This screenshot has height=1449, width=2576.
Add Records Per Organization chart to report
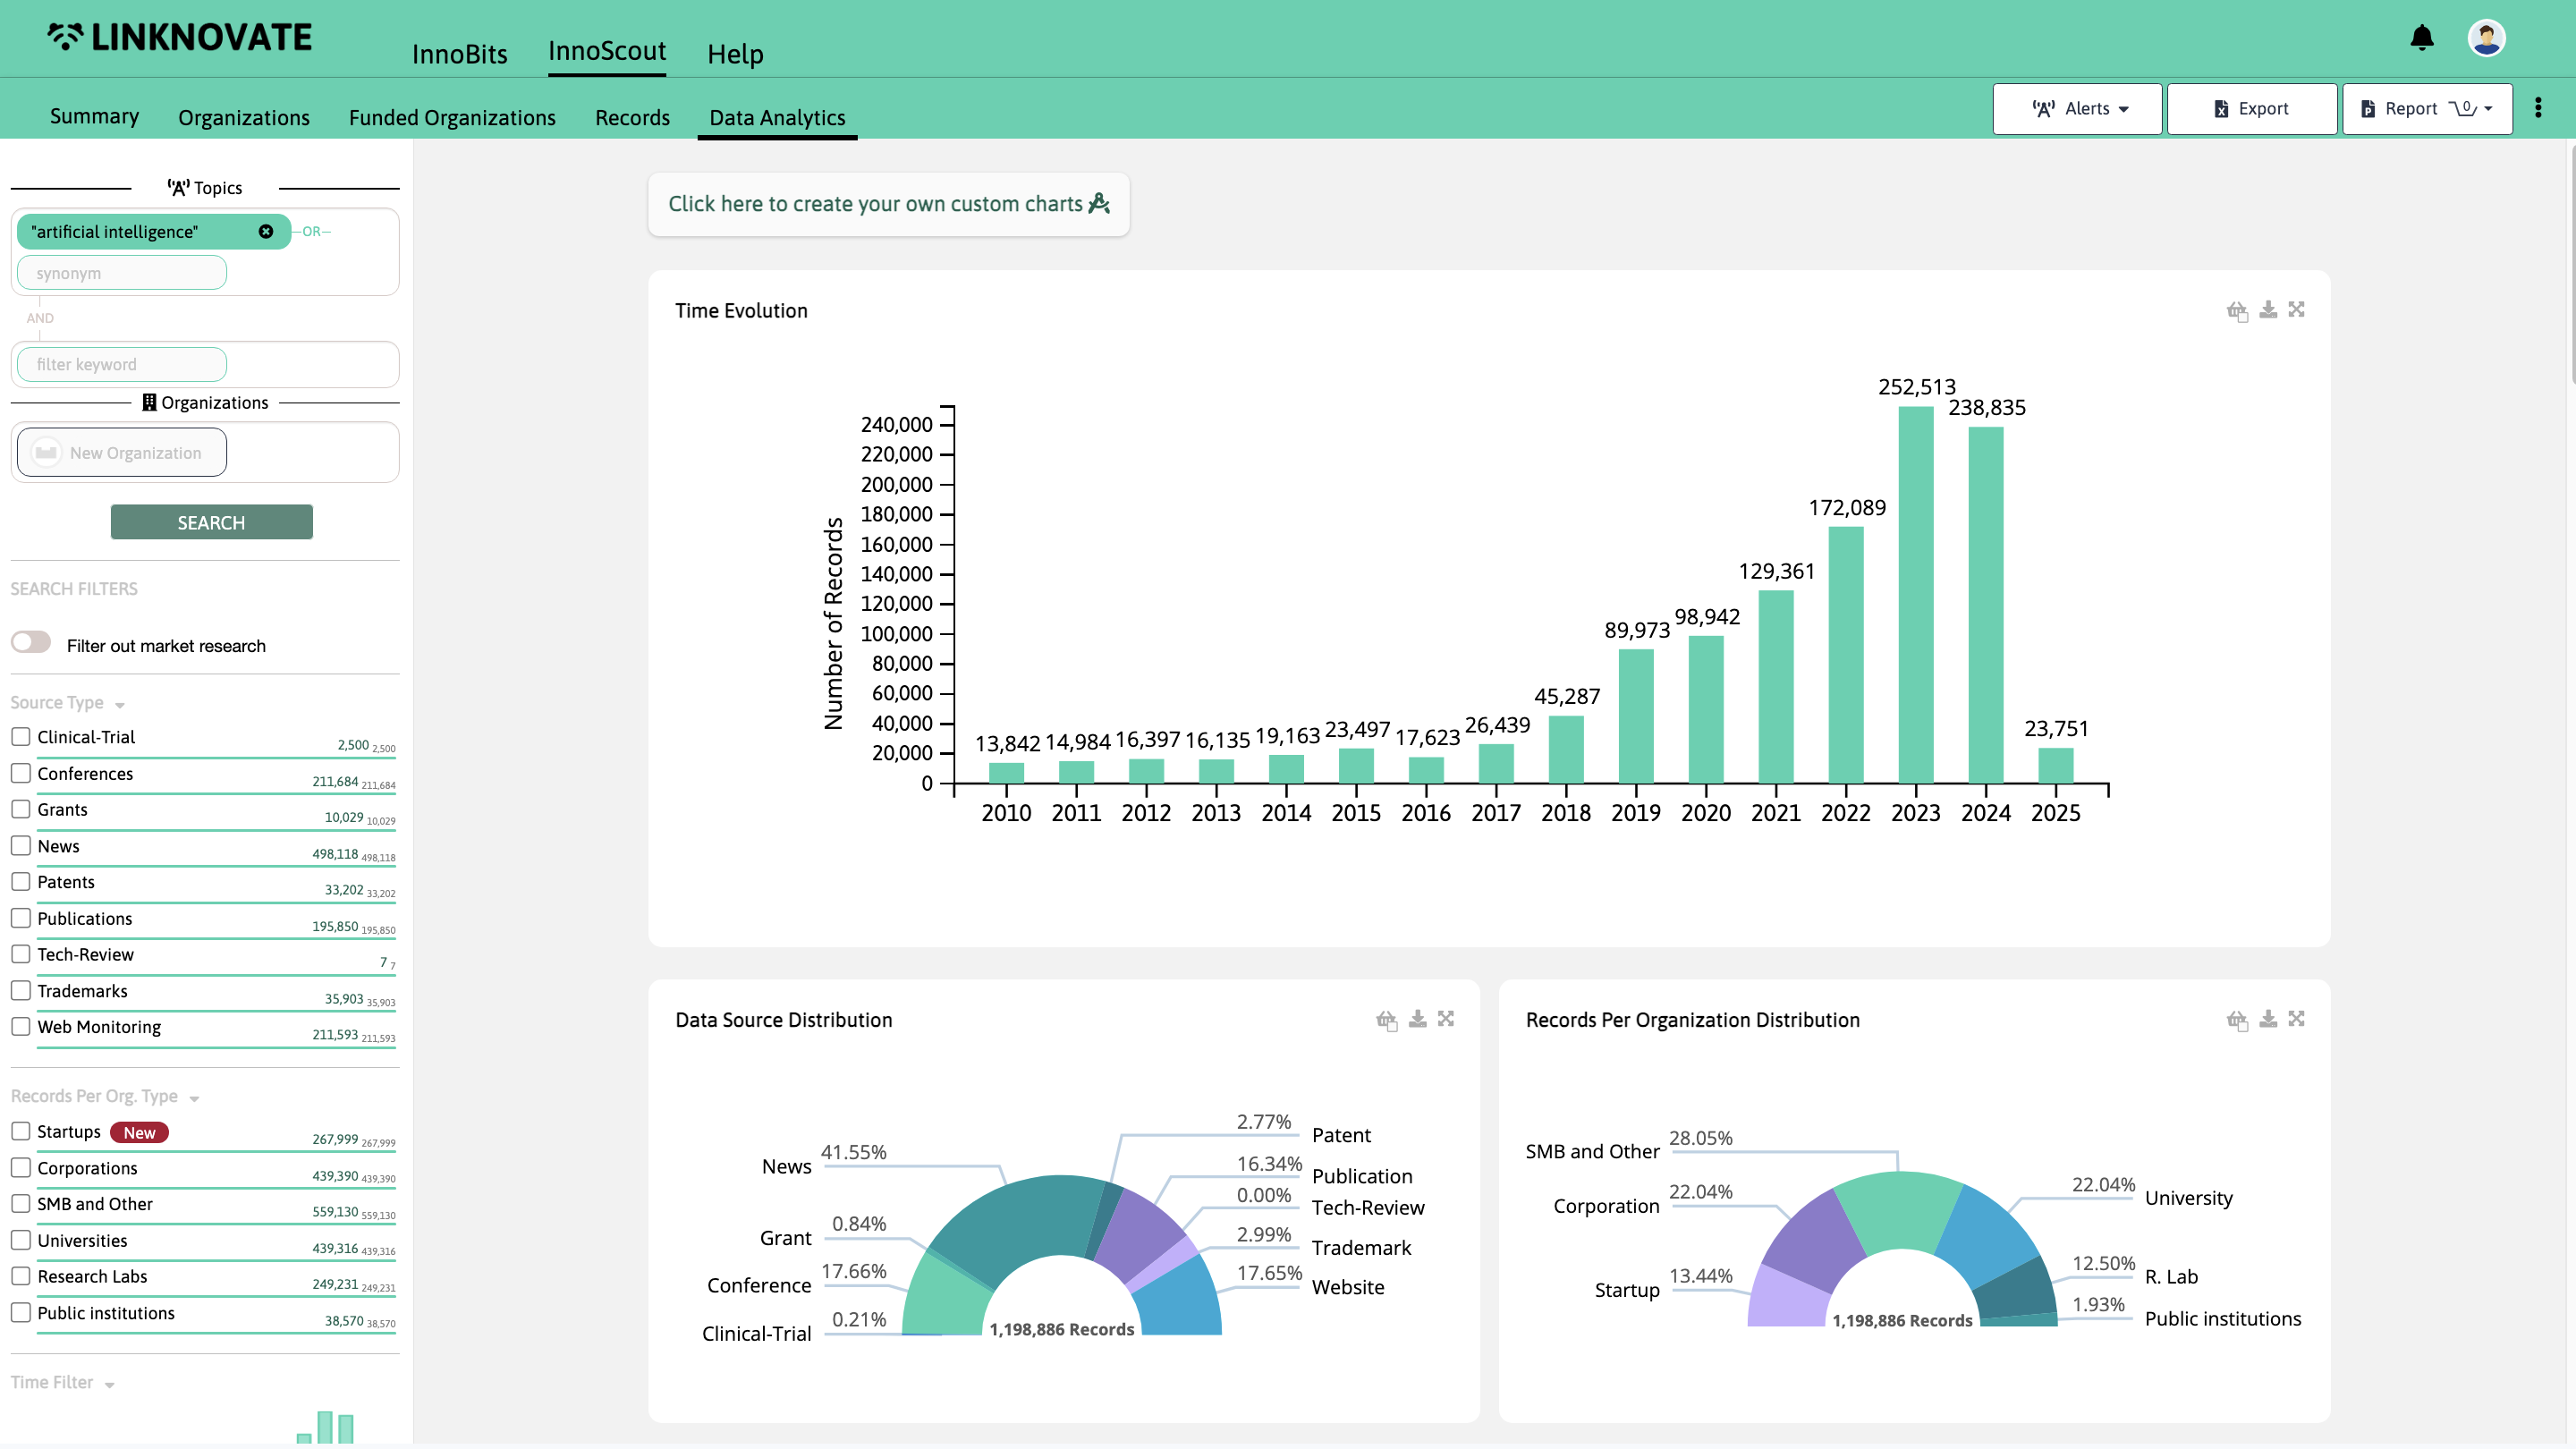(x=2237, y=1020)
